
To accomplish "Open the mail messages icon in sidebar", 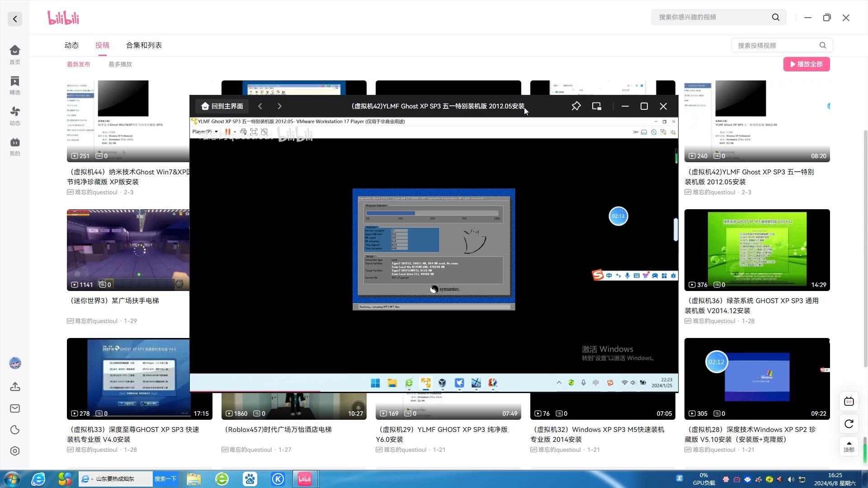I will [15, 408].
